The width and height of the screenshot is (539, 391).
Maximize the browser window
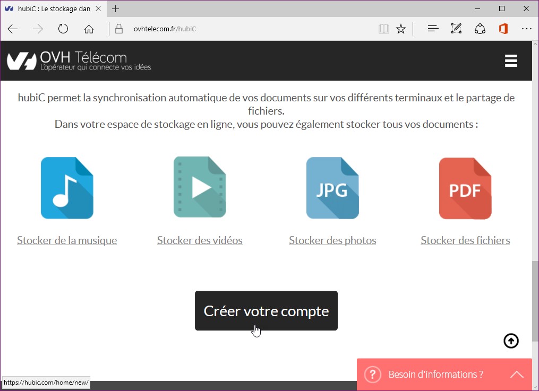coord(502,9)
